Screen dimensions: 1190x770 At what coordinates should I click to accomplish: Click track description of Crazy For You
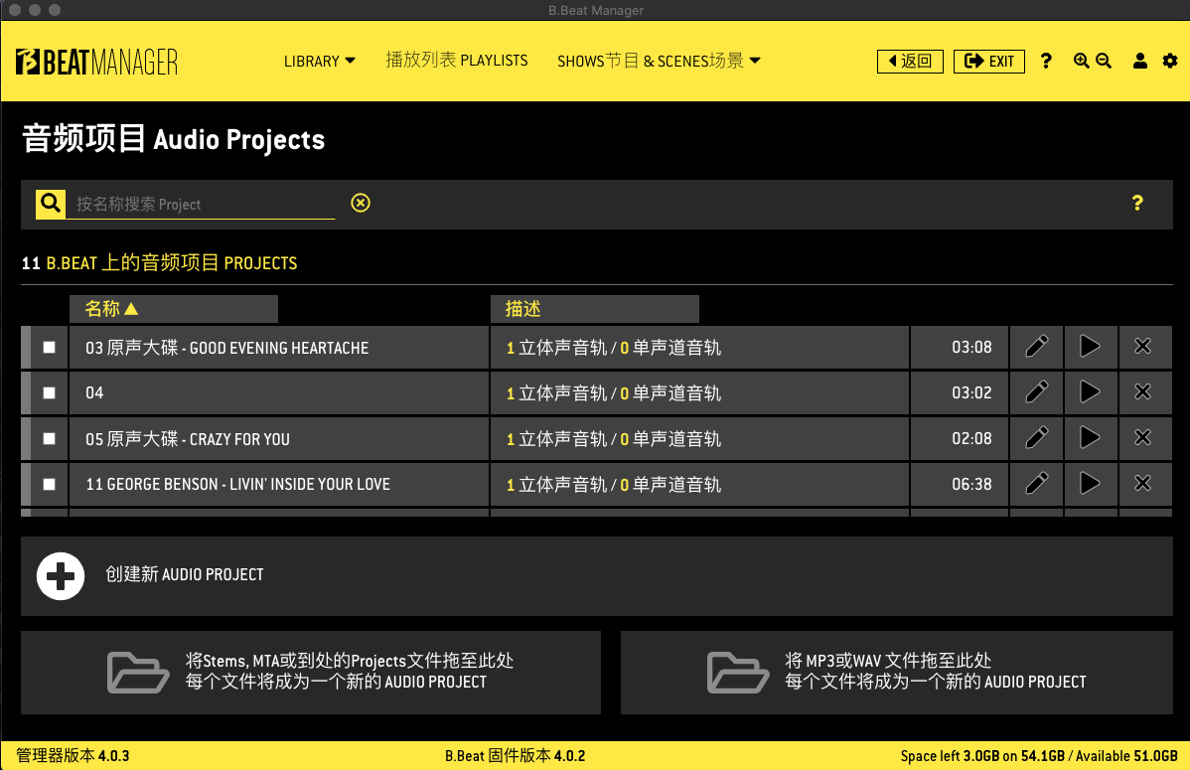[x=613, y=439]
